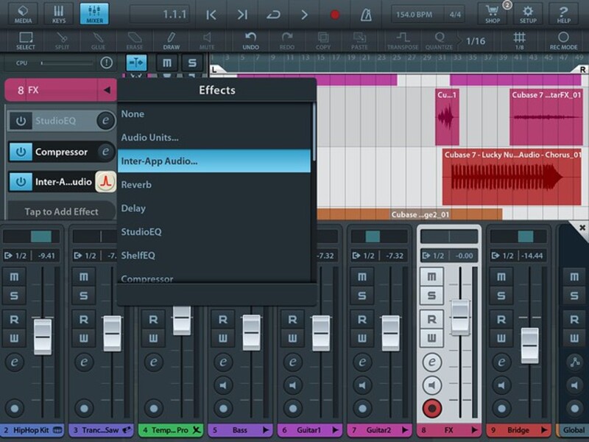Jump to the left locator

coord(211,15)
